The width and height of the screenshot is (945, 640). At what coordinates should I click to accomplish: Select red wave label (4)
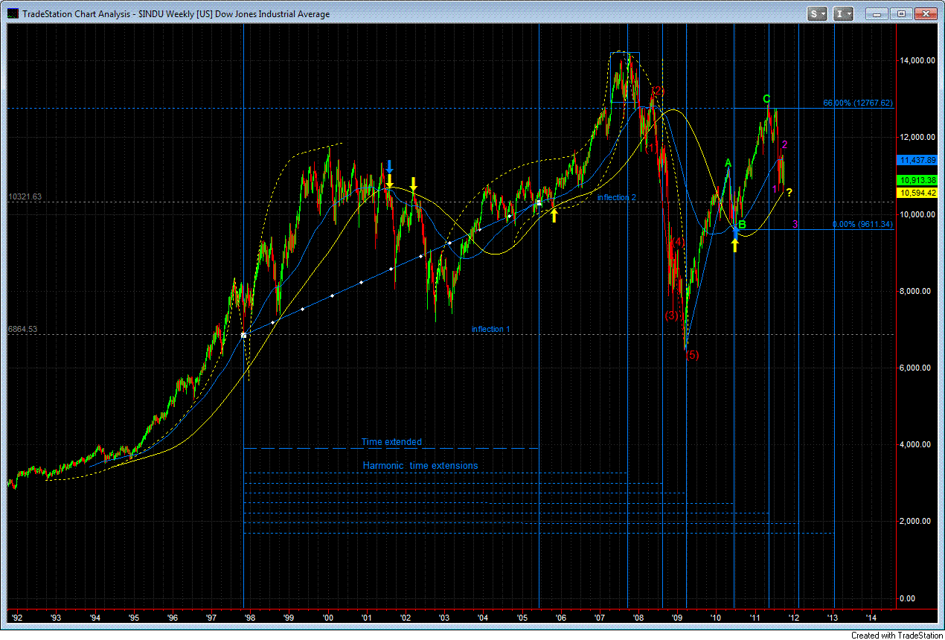point(677,242)
